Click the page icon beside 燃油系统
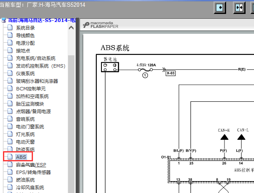Screen dimensions: 254x193 tap(10, 179)
